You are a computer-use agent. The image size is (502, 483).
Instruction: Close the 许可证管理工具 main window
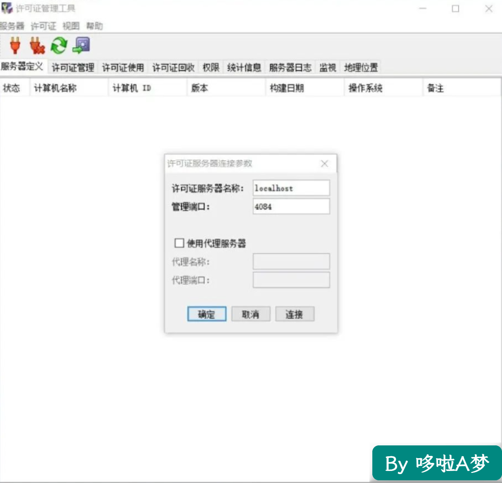(x=489, y=8)
